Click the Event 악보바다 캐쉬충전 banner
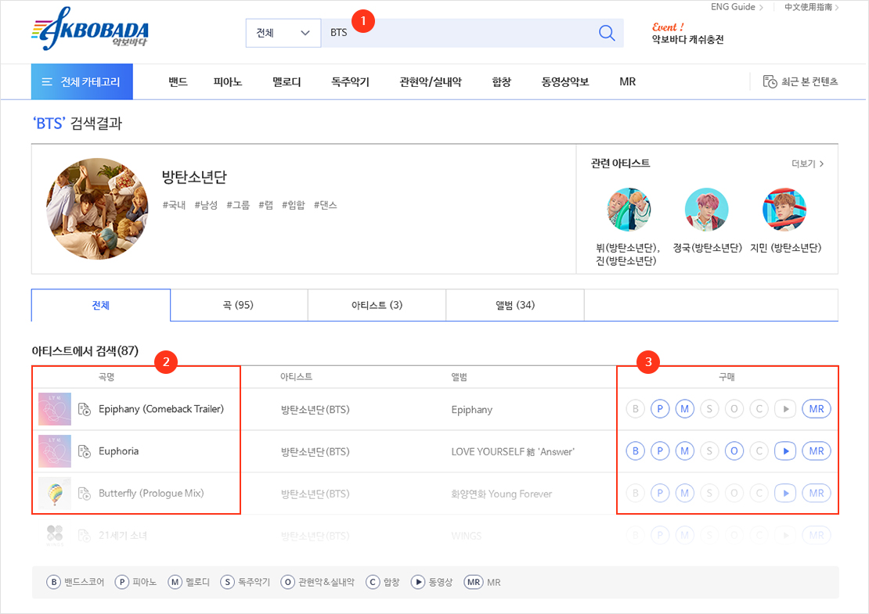869x614 pixels. pos(688,33)
